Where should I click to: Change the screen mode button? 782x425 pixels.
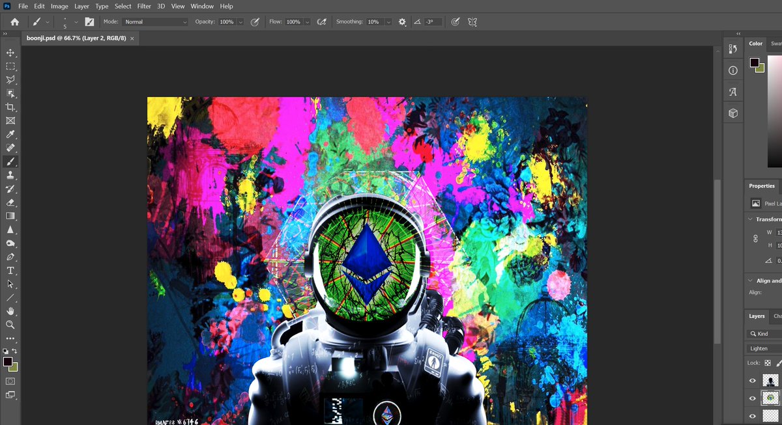pos(10,394)
